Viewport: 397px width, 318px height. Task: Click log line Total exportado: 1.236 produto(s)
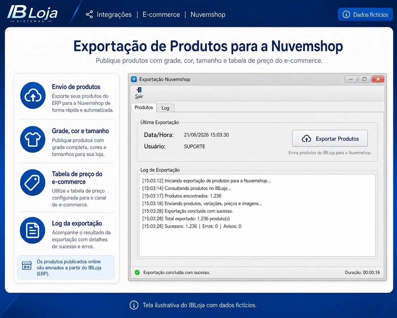[186, 219]
